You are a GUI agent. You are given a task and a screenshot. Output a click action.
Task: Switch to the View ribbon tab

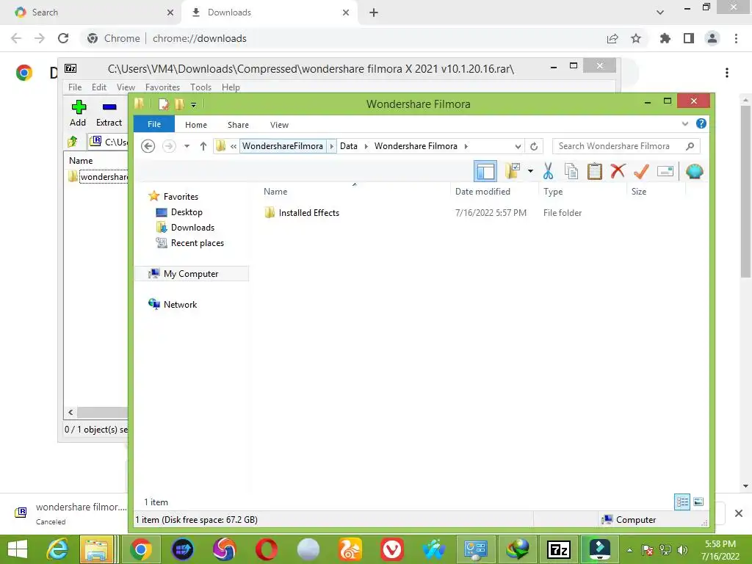[x=279, y=125]
